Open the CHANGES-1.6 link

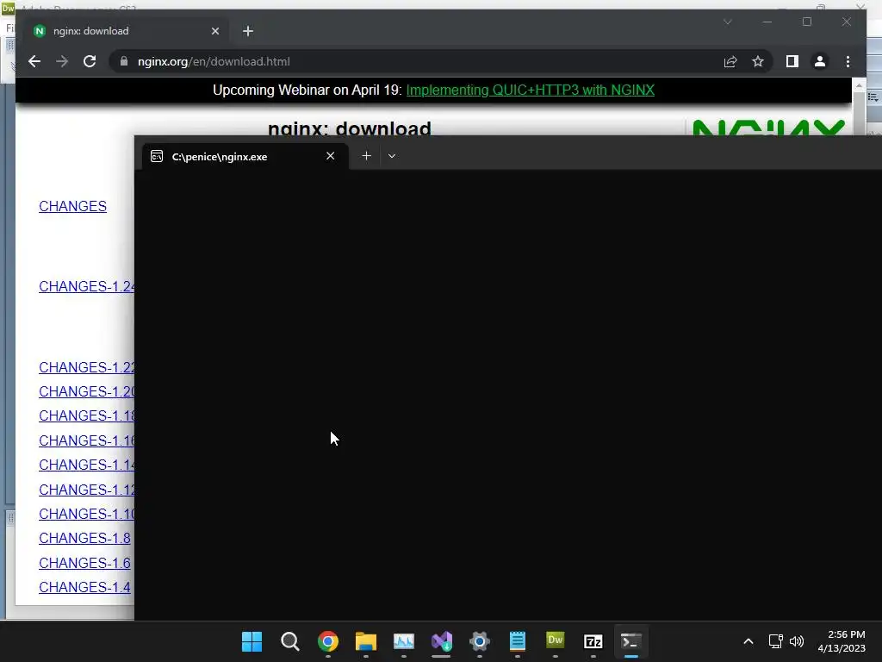[84, 563]
